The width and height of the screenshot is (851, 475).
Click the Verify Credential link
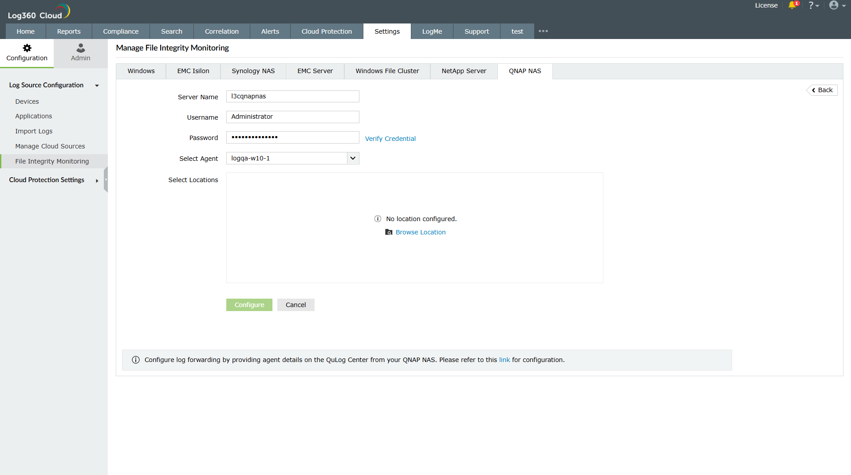tap(390, 138)
